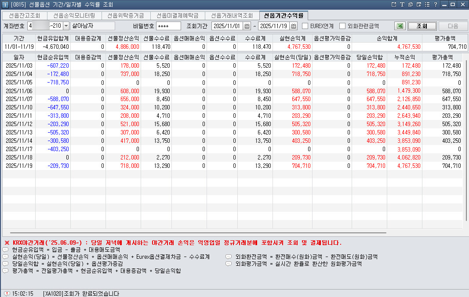Viewport: 469px width, 297px height.
Task: Click the copy screen icon in title bar
Action: 410,4
